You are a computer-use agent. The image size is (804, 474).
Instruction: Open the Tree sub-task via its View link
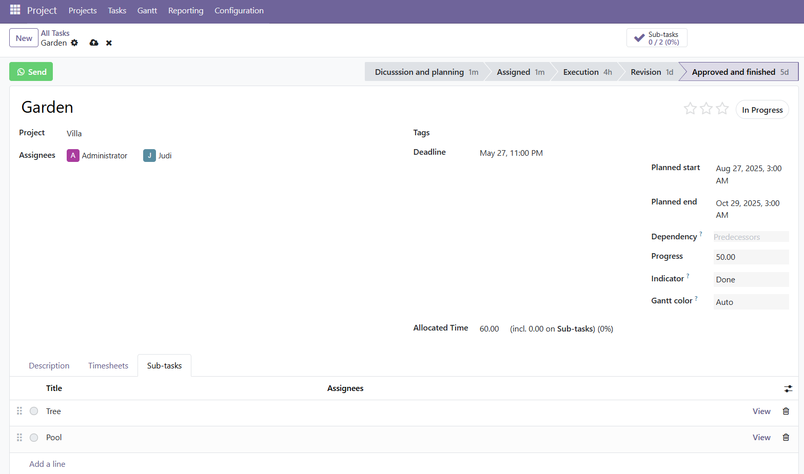(x=761, y=410)
